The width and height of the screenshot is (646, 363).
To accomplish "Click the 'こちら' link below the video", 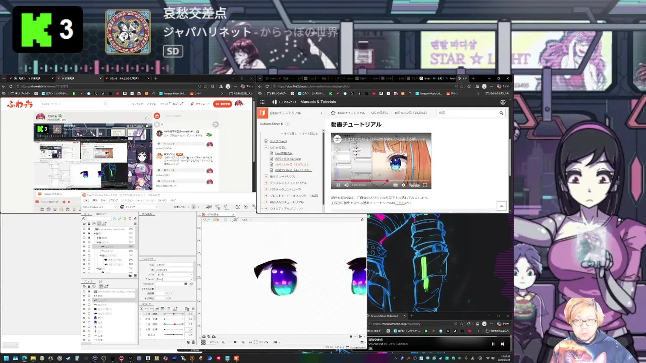I will 400,203.
